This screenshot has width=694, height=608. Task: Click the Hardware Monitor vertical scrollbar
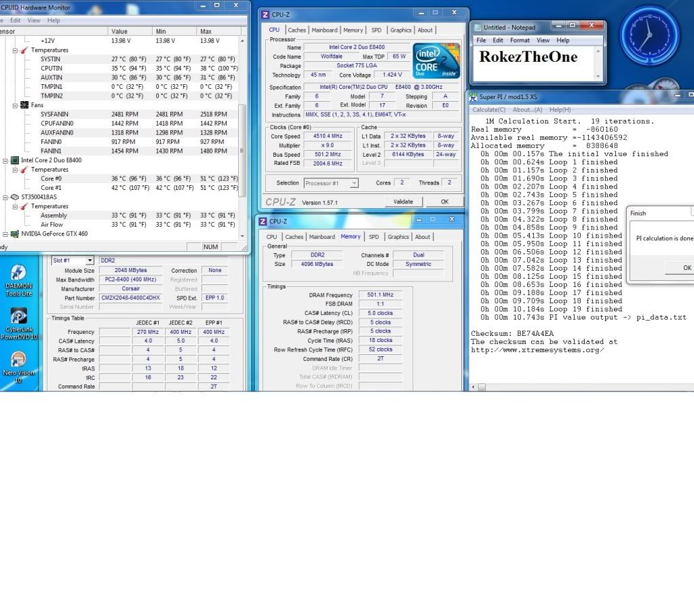[x=242, y=138]
